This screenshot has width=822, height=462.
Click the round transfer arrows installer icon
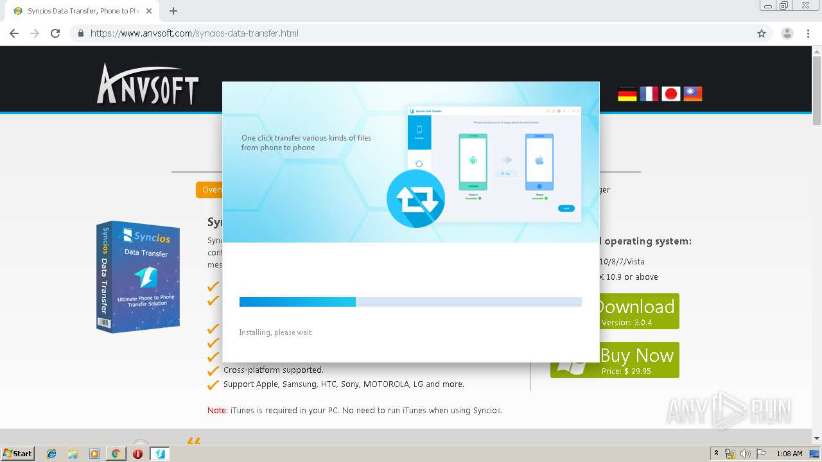(415, 199)
